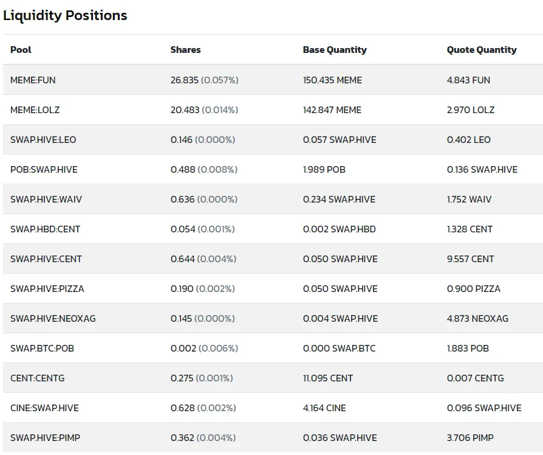543x455 pixels.
Task: Open the SWAP.HIVE:WAIV pool entry
Action: pyautogui.click(x=46, y=200)
